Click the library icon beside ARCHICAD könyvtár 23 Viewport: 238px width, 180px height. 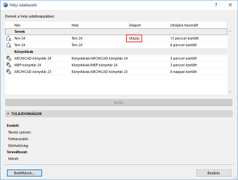(9, 72)
